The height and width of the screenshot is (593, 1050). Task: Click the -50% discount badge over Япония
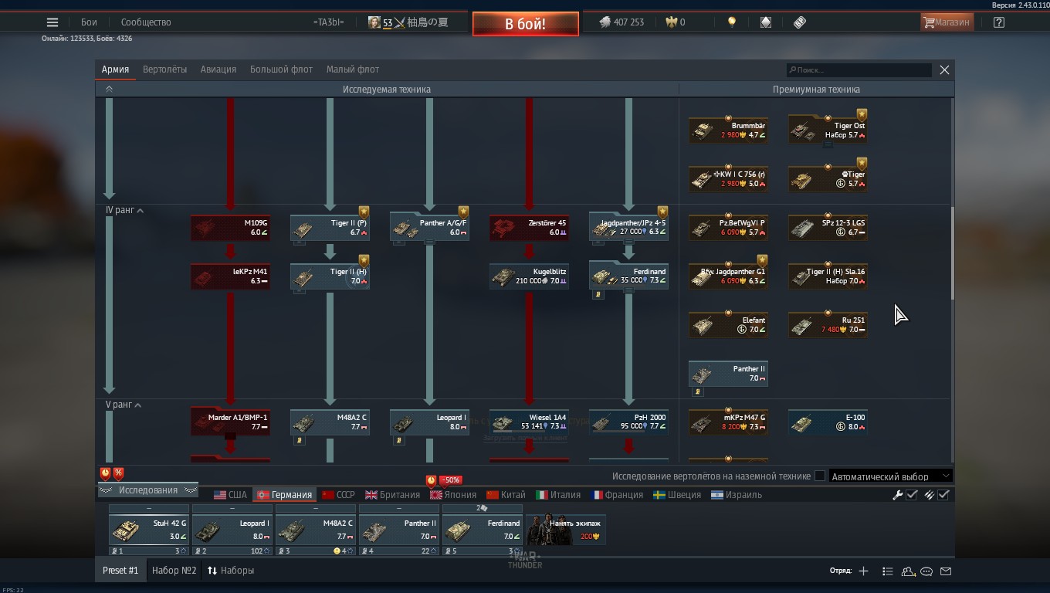(x=450, y=480)
